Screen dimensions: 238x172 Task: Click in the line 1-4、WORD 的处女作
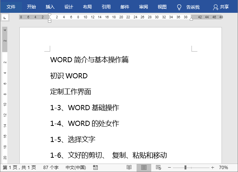85,123
